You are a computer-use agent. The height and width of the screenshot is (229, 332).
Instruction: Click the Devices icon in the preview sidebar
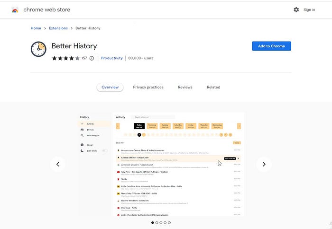click(82, 130)
